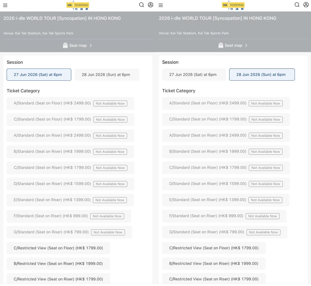Expand Seat map chevron in right panel
This screenshot has width=311, height=286.
(x=246, y=45)
